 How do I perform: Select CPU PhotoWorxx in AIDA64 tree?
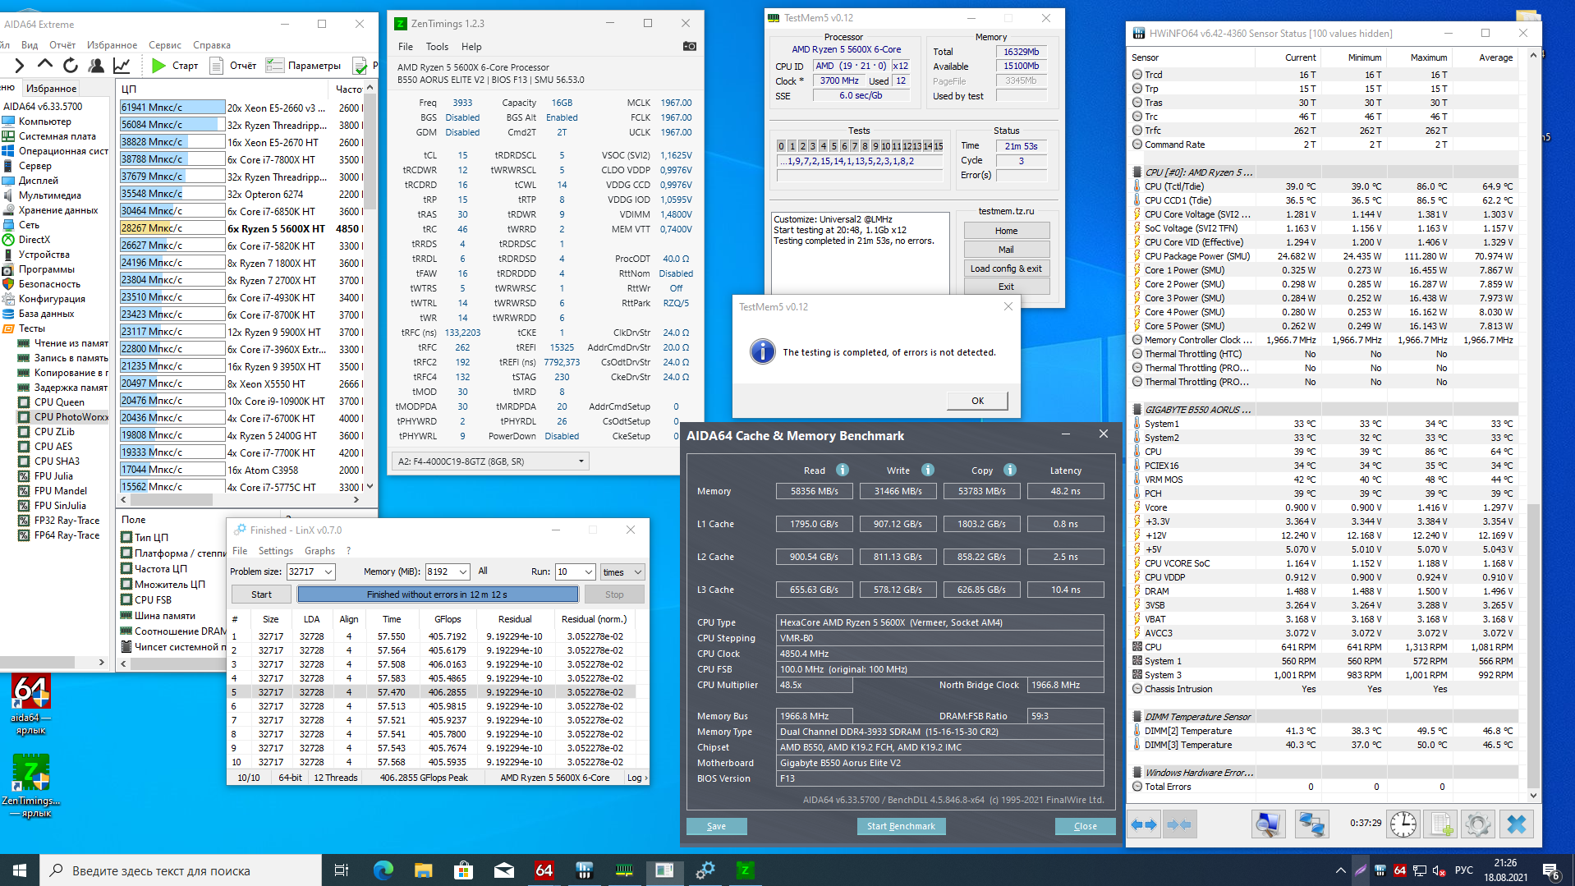(x=71, y=417)
